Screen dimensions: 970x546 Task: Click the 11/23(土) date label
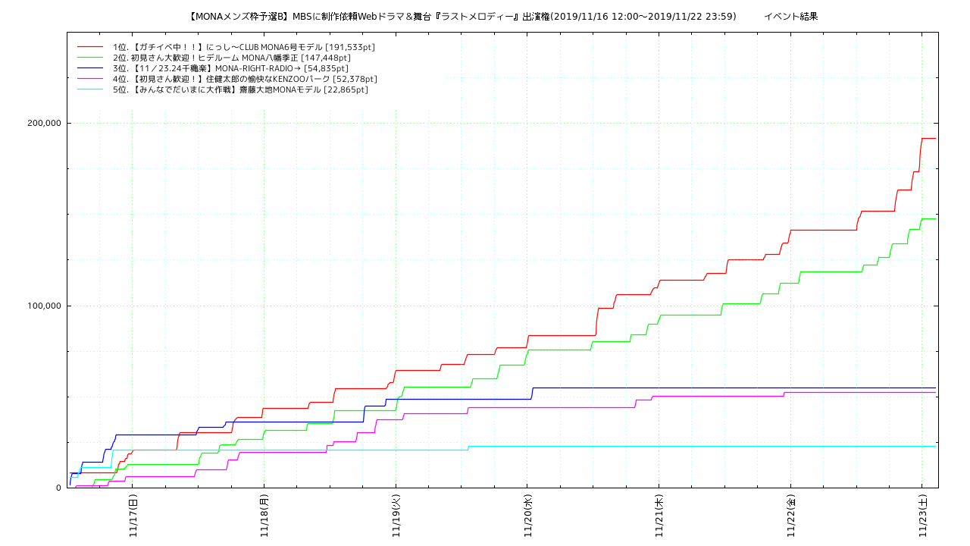click(x=922, y=516)
